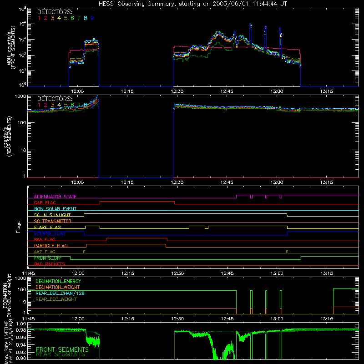Click the 13:15 tick under decimation panel

(327, 319)
